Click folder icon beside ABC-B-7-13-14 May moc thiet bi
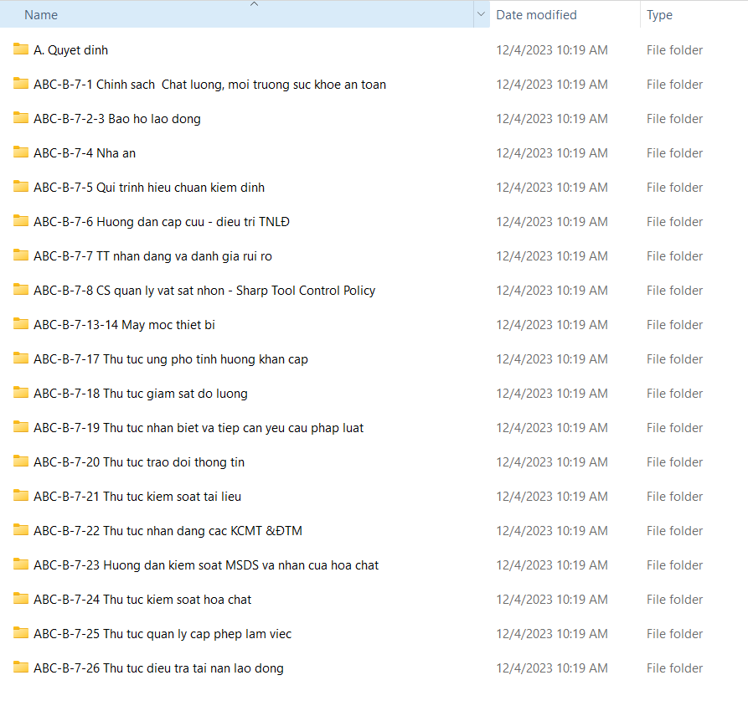Image resolution: width=748 pixels, height=701 pixels. (21, 324)
